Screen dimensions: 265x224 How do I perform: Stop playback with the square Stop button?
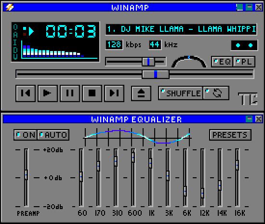[x=92, y=93]
